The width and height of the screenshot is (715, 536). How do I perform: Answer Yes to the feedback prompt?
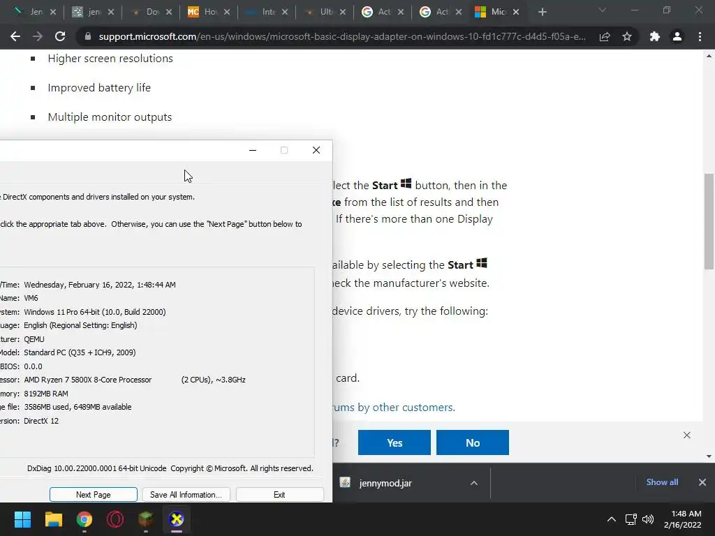[x=394, y=442]
